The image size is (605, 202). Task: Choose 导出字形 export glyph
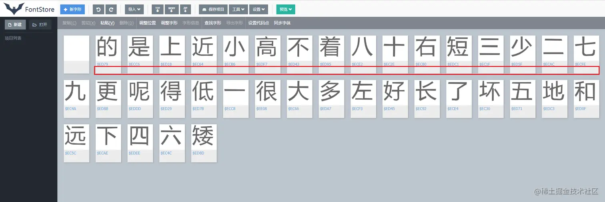(234, 23)
